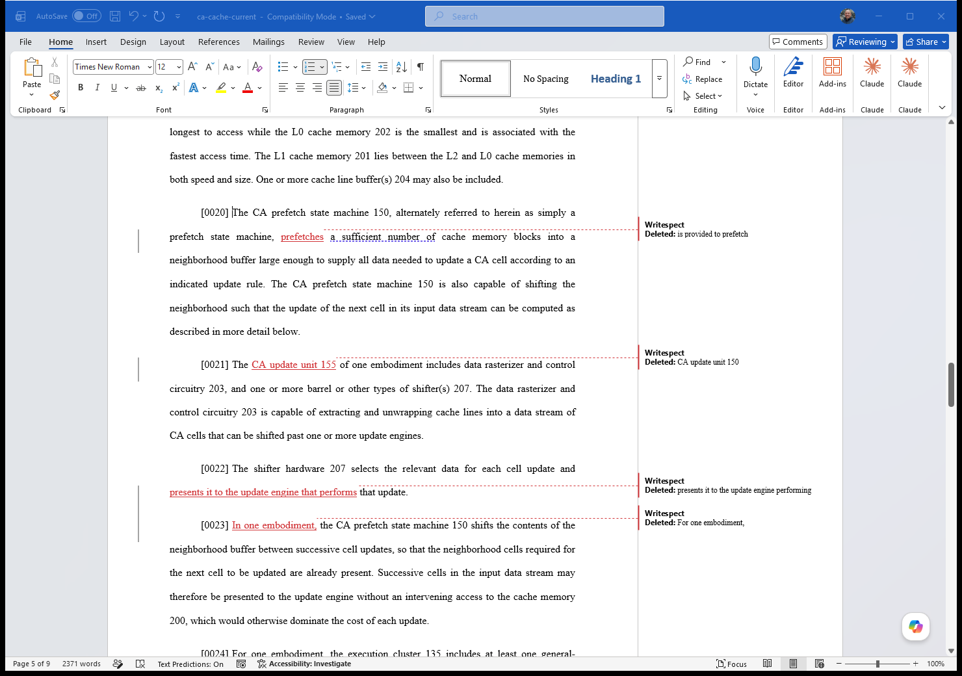Switch to the Review tab

coord(311,42)
